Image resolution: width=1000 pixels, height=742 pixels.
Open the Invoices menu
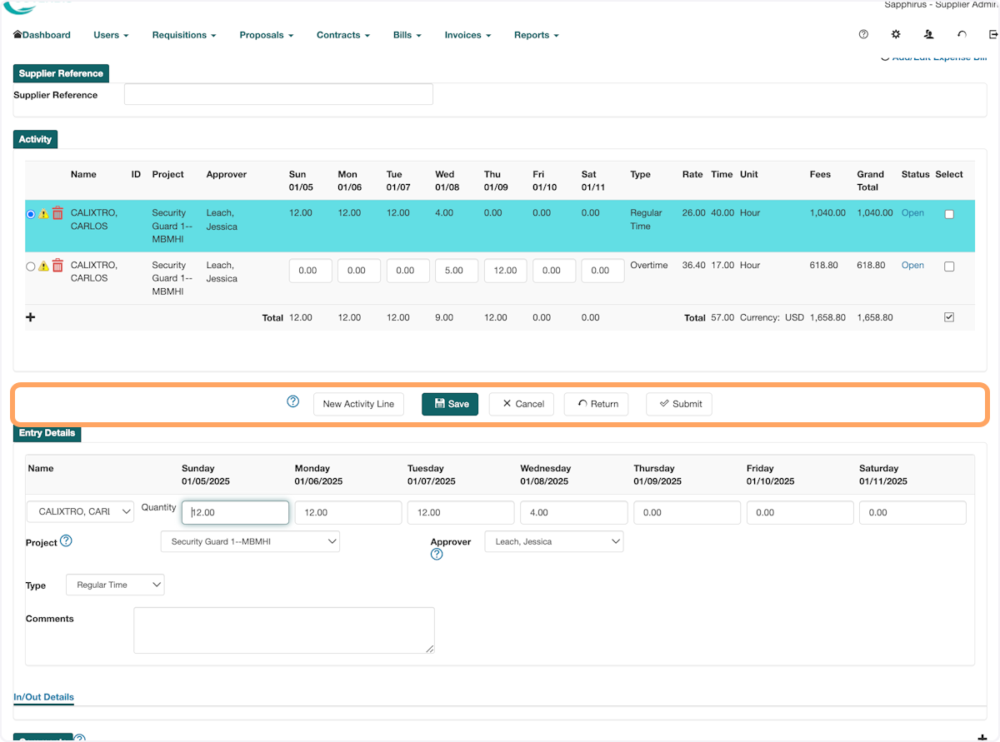click(x=467, y=35)
